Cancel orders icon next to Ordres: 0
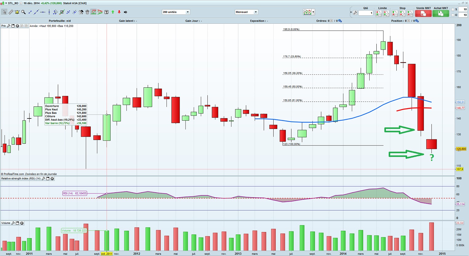 pyautogui.click(x=331, y=21)
